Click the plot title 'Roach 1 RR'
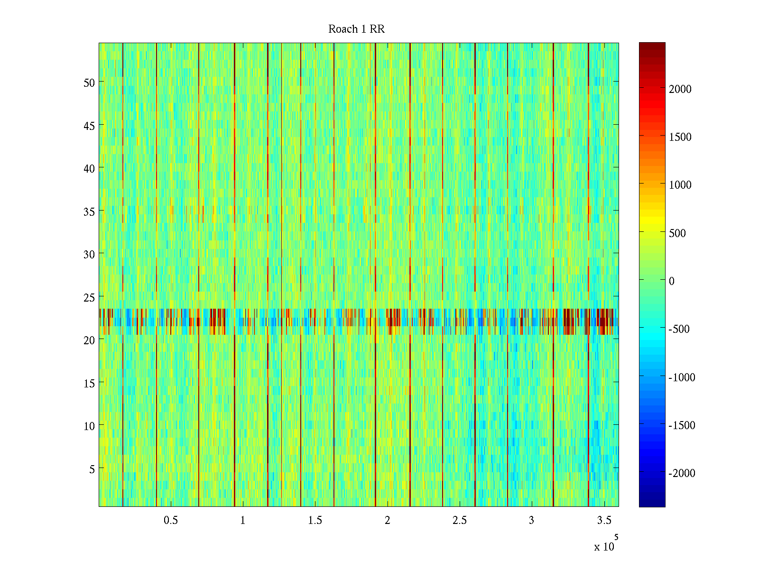Screen dimensions: 759x569 pyautogui.click(x=356, y=29)
